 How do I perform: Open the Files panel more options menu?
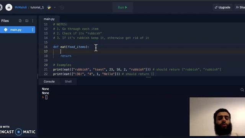[33, 21]
